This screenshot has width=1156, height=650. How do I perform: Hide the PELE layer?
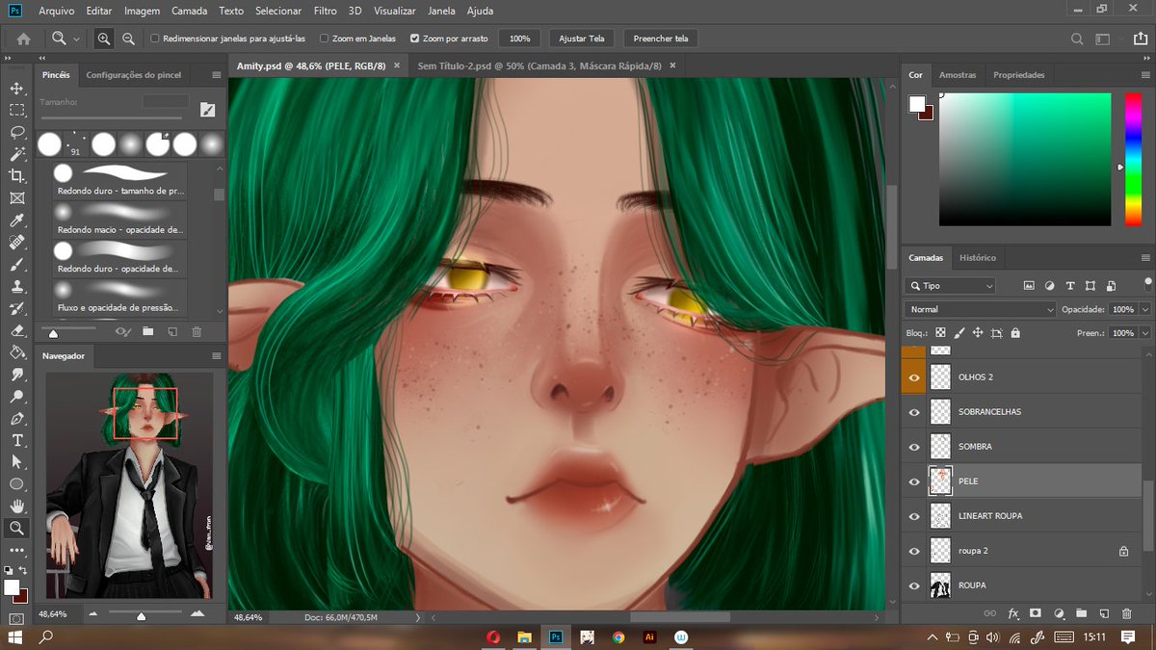click(x=914, y=481)
